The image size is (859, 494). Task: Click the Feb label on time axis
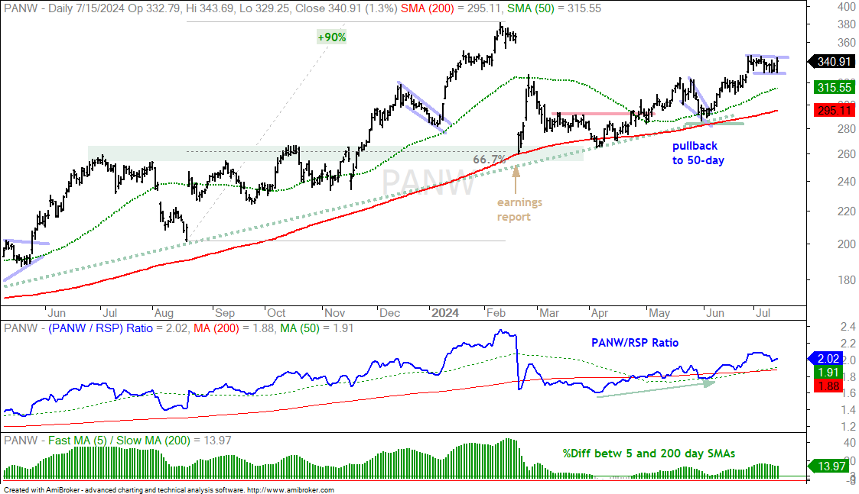pyautogui.click(x=495, y=313)
